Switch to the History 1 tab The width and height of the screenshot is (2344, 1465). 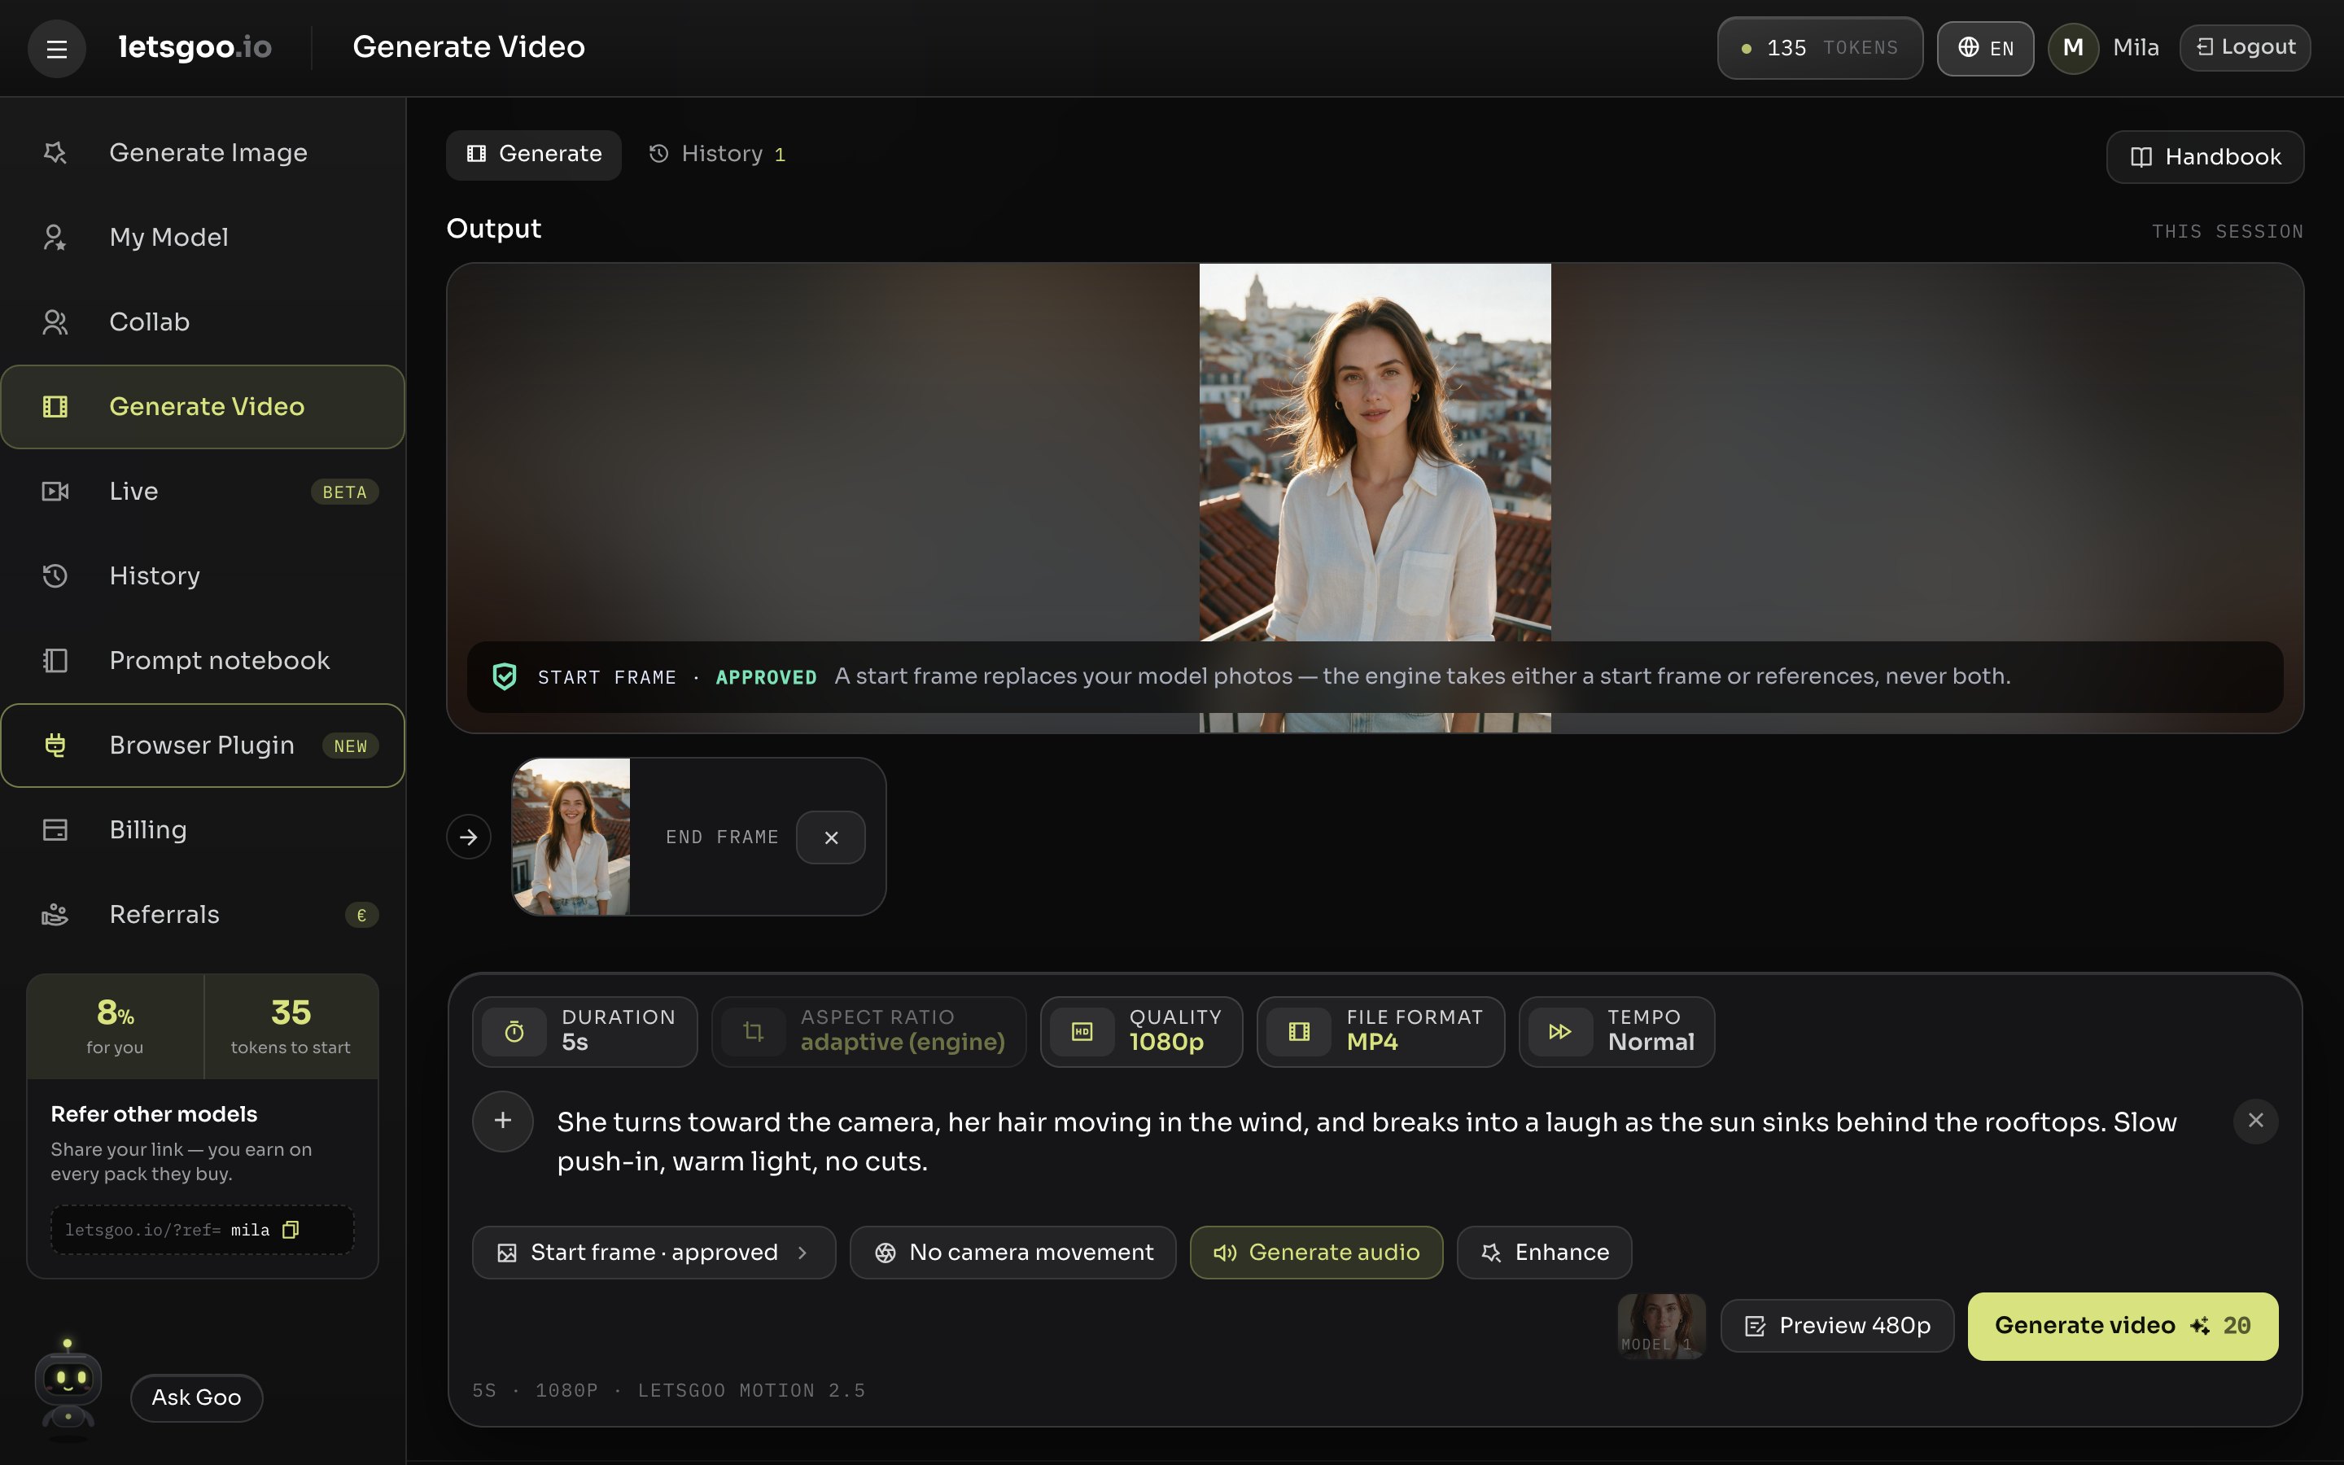pos(718,154)
